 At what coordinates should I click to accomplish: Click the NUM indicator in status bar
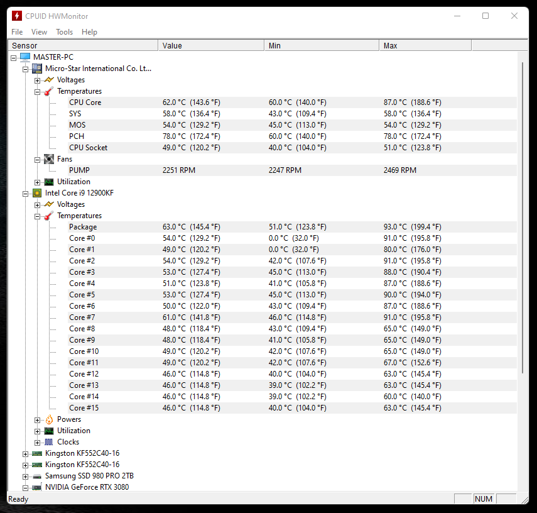click(x=484, y=499)
